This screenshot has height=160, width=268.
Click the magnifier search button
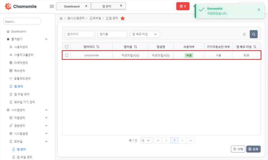tap(253, 34)
